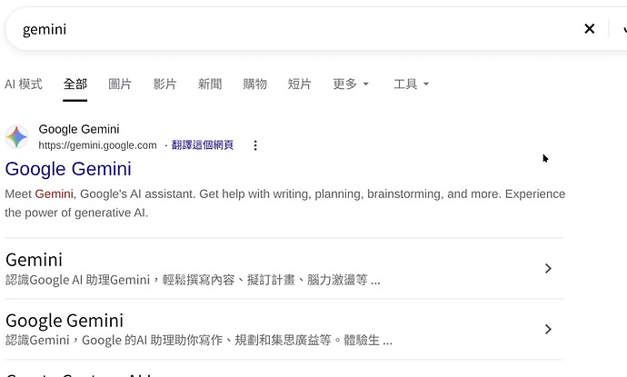Open the 工具 dropdown

click(411, 84)
